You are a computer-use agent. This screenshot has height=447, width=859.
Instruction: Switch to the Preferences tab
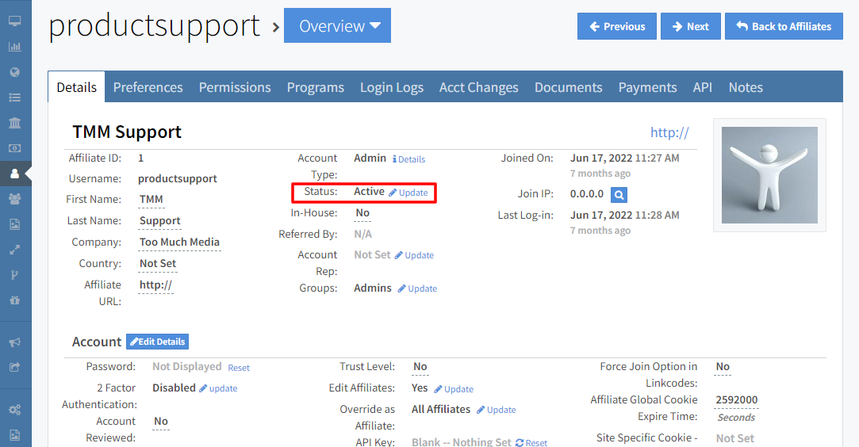pos(148,87)
